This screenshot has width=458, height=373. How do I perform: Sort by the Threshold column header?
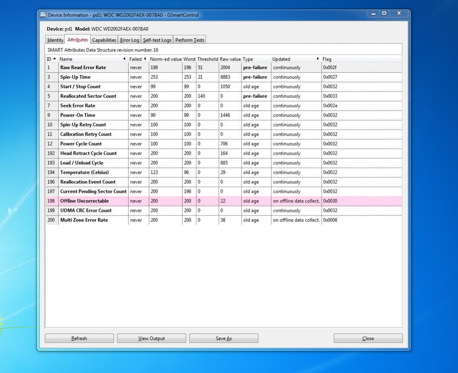coord(208,59)
